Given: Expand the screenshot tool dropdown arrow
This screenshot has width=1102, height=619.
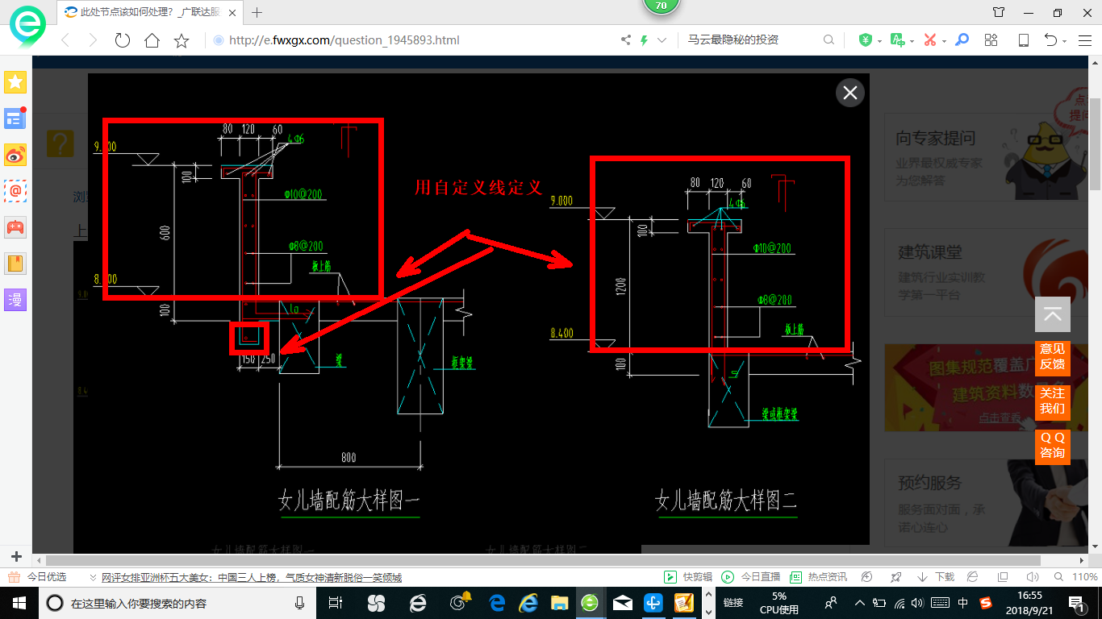Looking at the screenshot, I should [944, 41].
